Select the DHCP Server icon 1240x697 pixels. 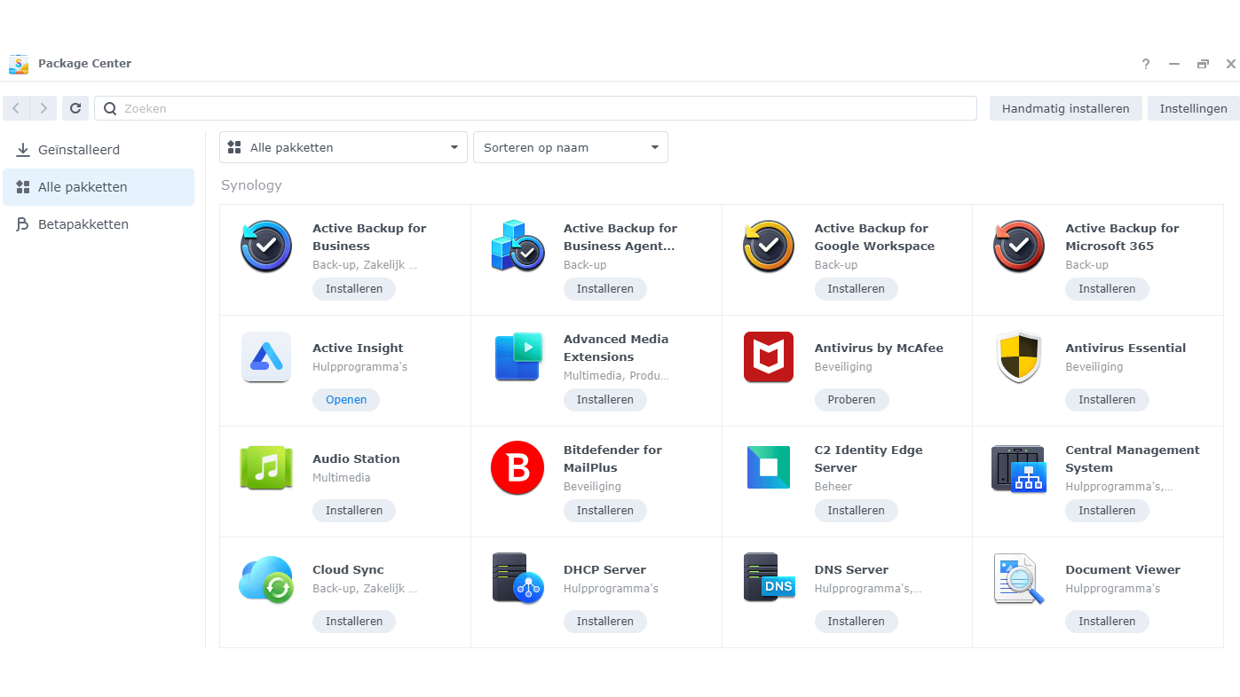517,579
